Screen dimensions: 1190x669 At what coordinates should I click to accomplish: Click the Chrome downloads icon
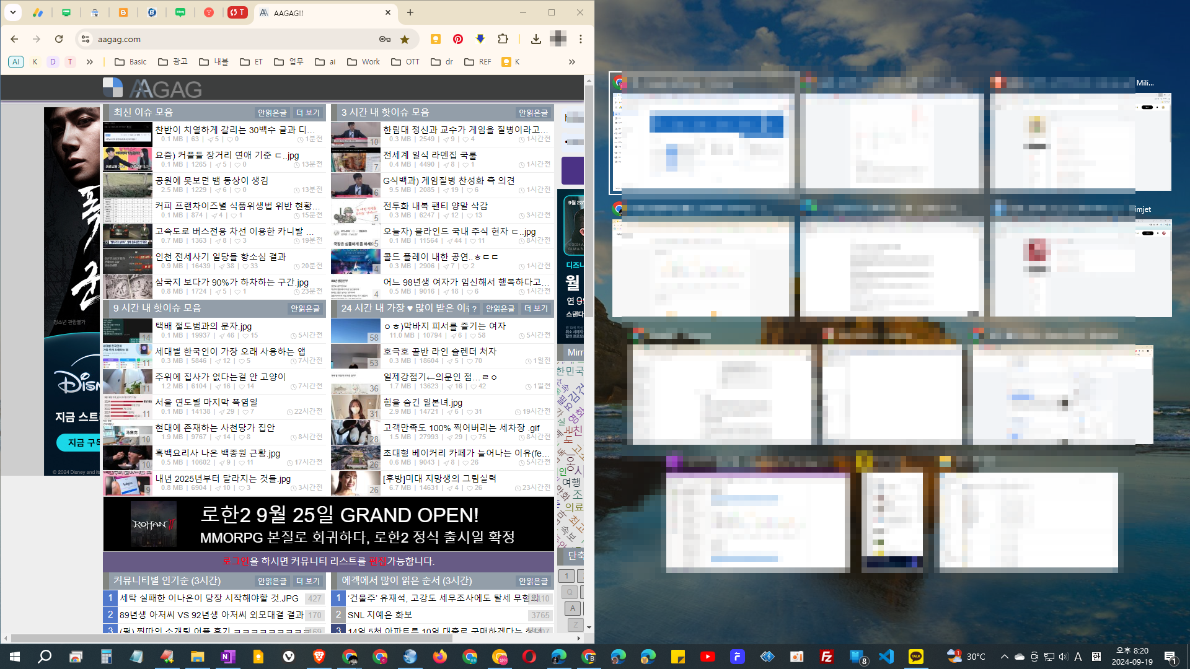coord(535,39)
